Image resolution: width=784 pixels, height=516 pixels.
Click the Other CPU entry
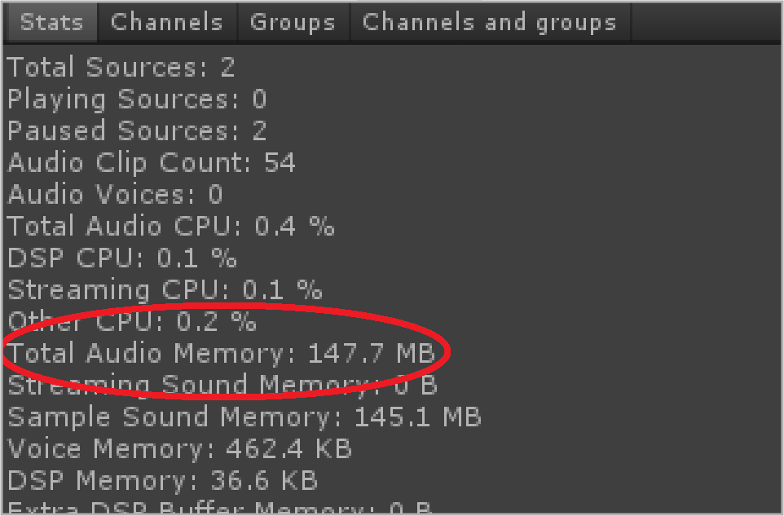[132, 321]
